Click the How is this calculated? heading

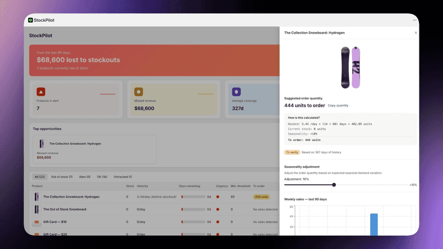point(304,118)
